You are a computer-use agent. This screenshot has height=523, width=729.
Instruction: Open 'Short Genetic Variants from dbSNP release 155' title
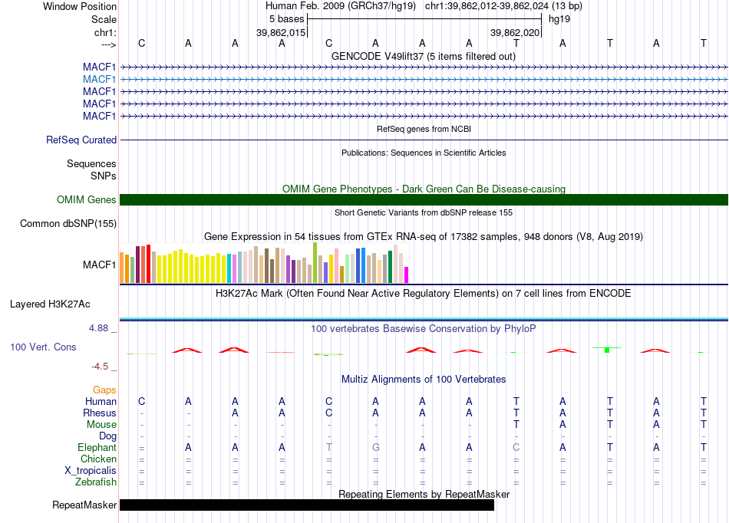coord(424,212)
